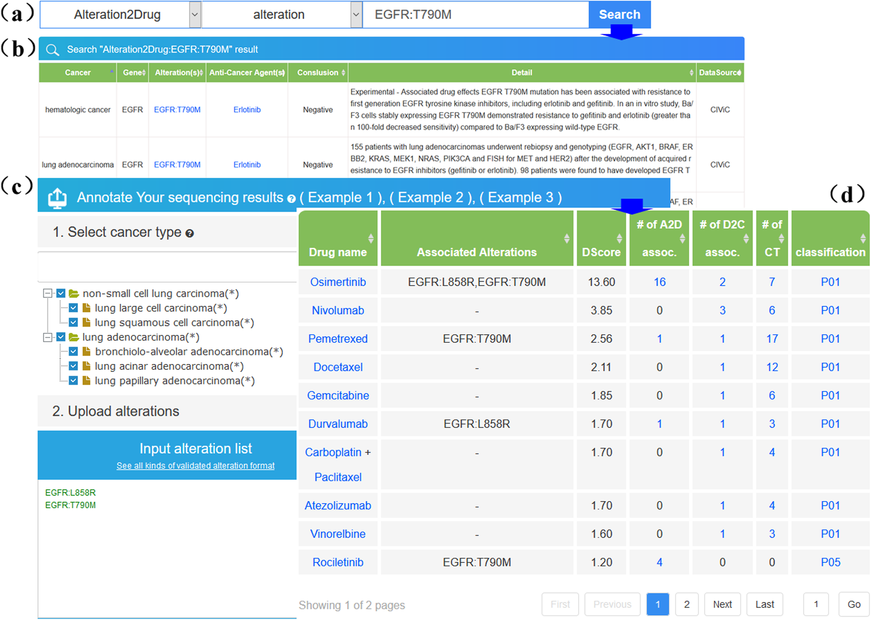Uncheck bronchiolo-alveolar adenocarcinoma
871x620 pixels.
click(x=73, y=351)
